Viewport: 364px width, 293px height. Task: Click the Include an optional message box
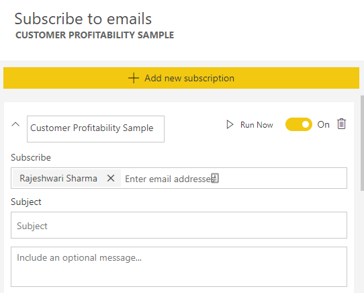click(x=179, y=267)
